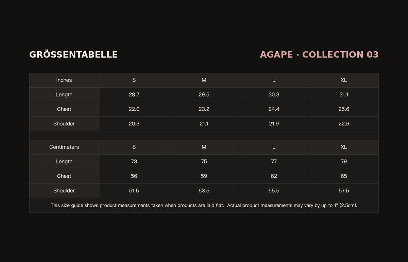This screenshot has width=408, height=262.
Task: Select Shoulder value 57.5 for size XL
Action: pos(344,191)
